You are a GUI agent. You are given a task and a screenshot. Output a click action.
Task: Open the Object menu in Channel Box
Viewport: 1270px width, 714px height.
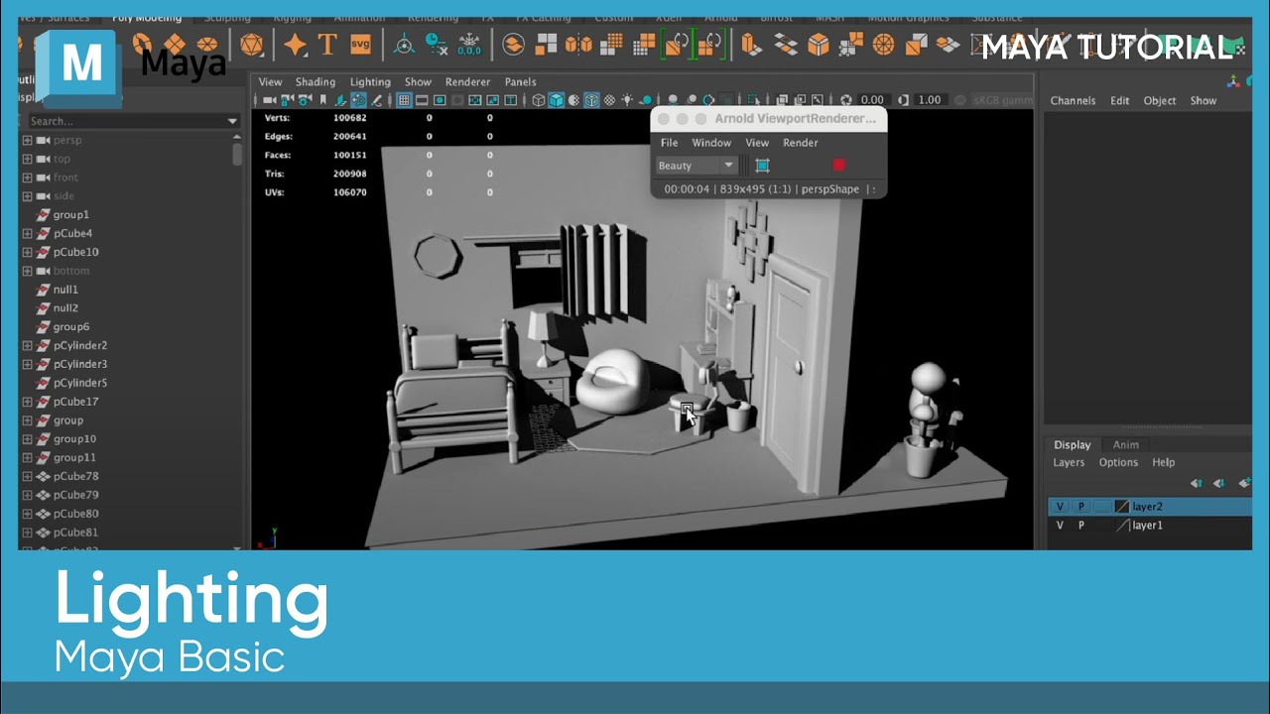(1159, 100)
